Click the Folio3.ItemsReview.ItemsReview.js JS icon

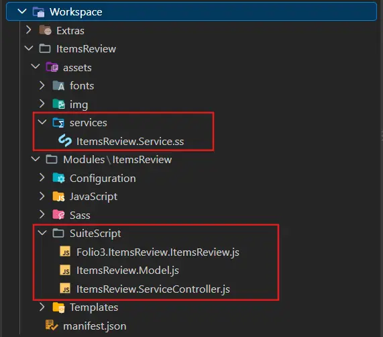click(x=65, y=252)
